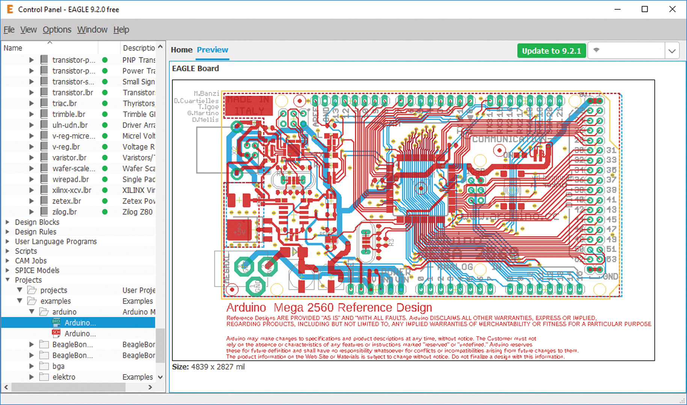Click horizontal scroll right arrow
Screen dimensions: 687x405
pos(150,387)
